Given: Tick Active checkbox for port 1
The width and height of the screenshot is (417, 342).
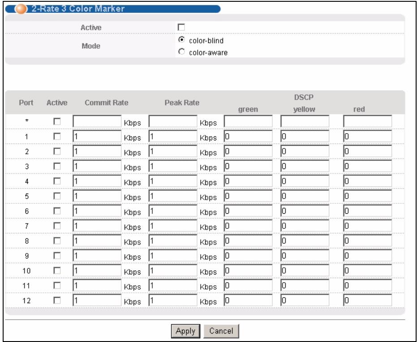Looking at the screenshot, I should pos(57,136).
